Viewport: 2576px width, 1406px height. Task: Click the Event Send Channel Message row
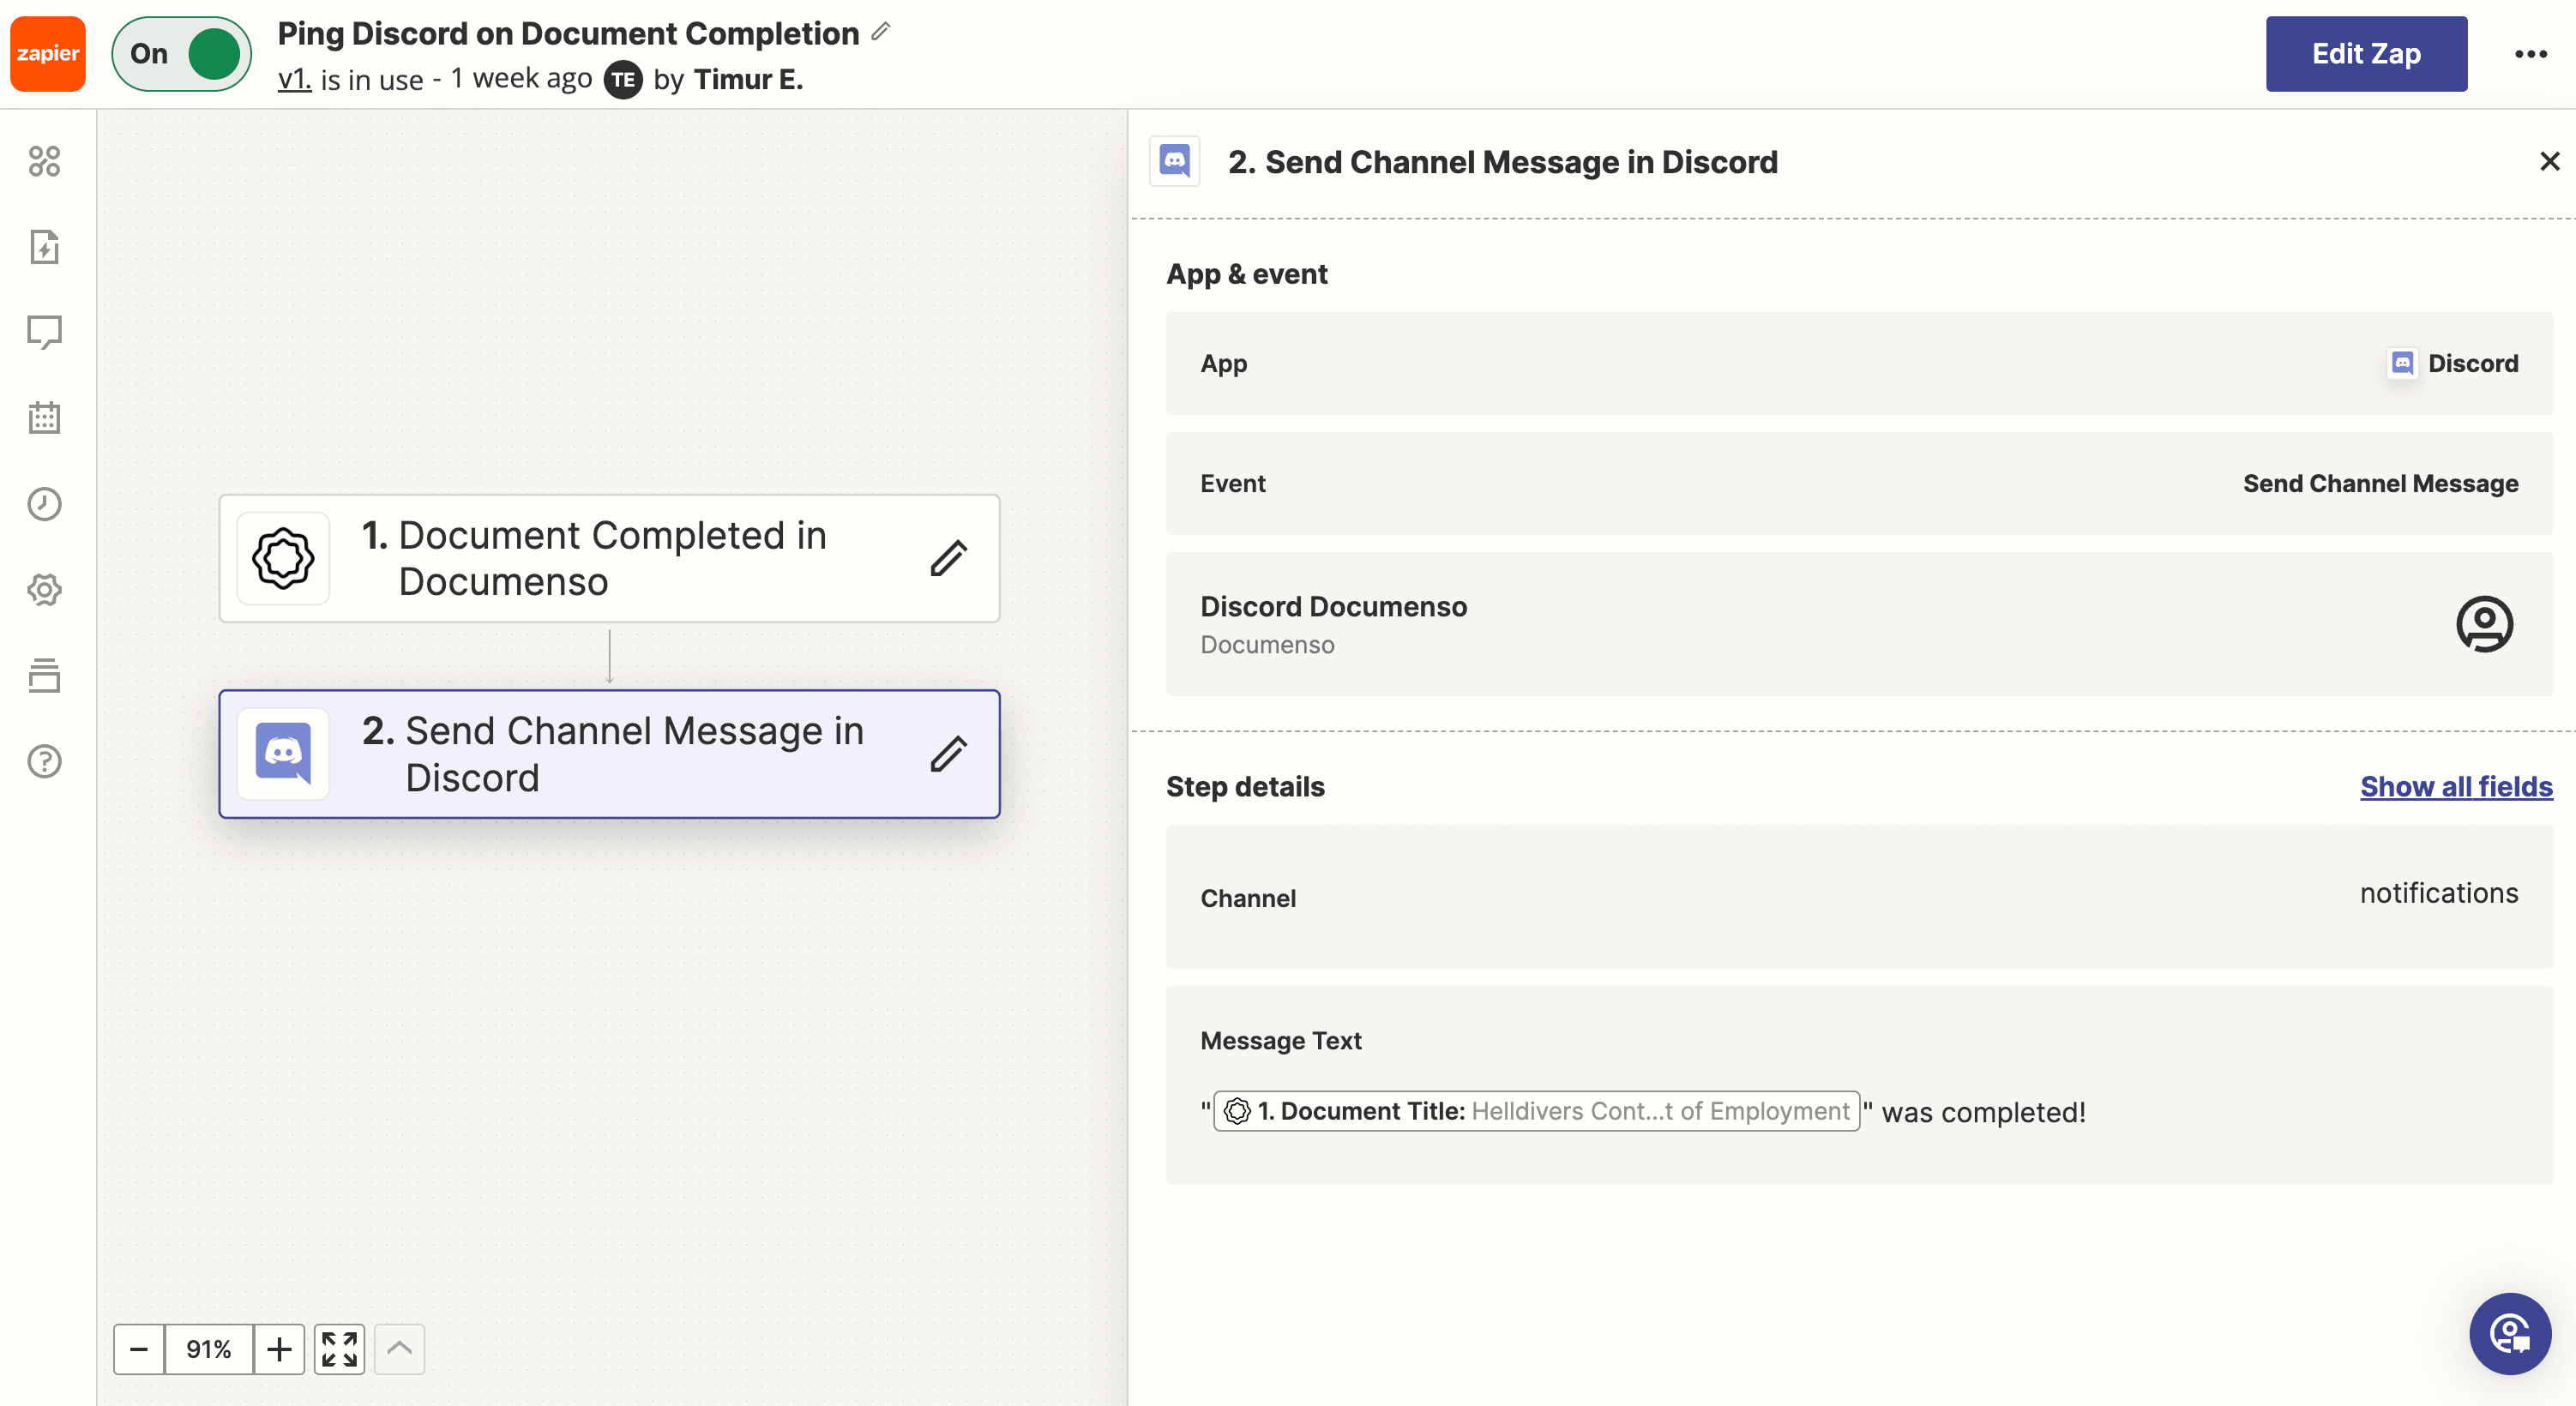1859,483
